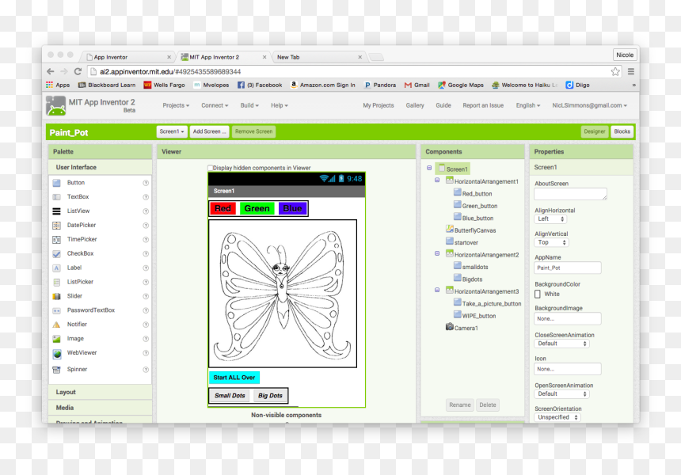Collapse the Screen1 tree node
This screenshot has height=475, width=681.
coord(429,168)
